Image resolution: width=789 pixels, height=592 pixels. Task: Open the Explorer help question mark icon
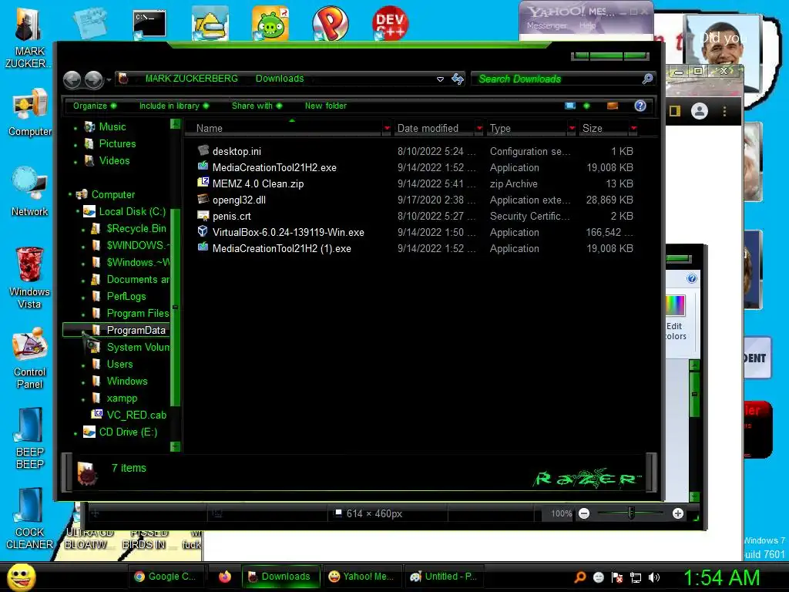coord(640,106)
